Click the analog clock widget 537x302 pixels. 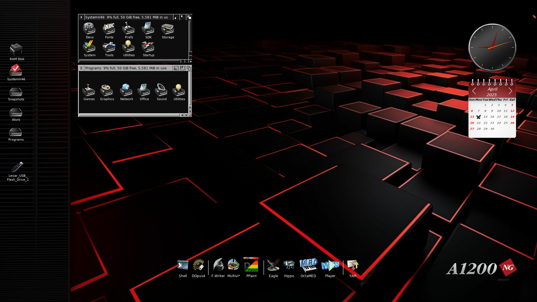tap(492, 48)
